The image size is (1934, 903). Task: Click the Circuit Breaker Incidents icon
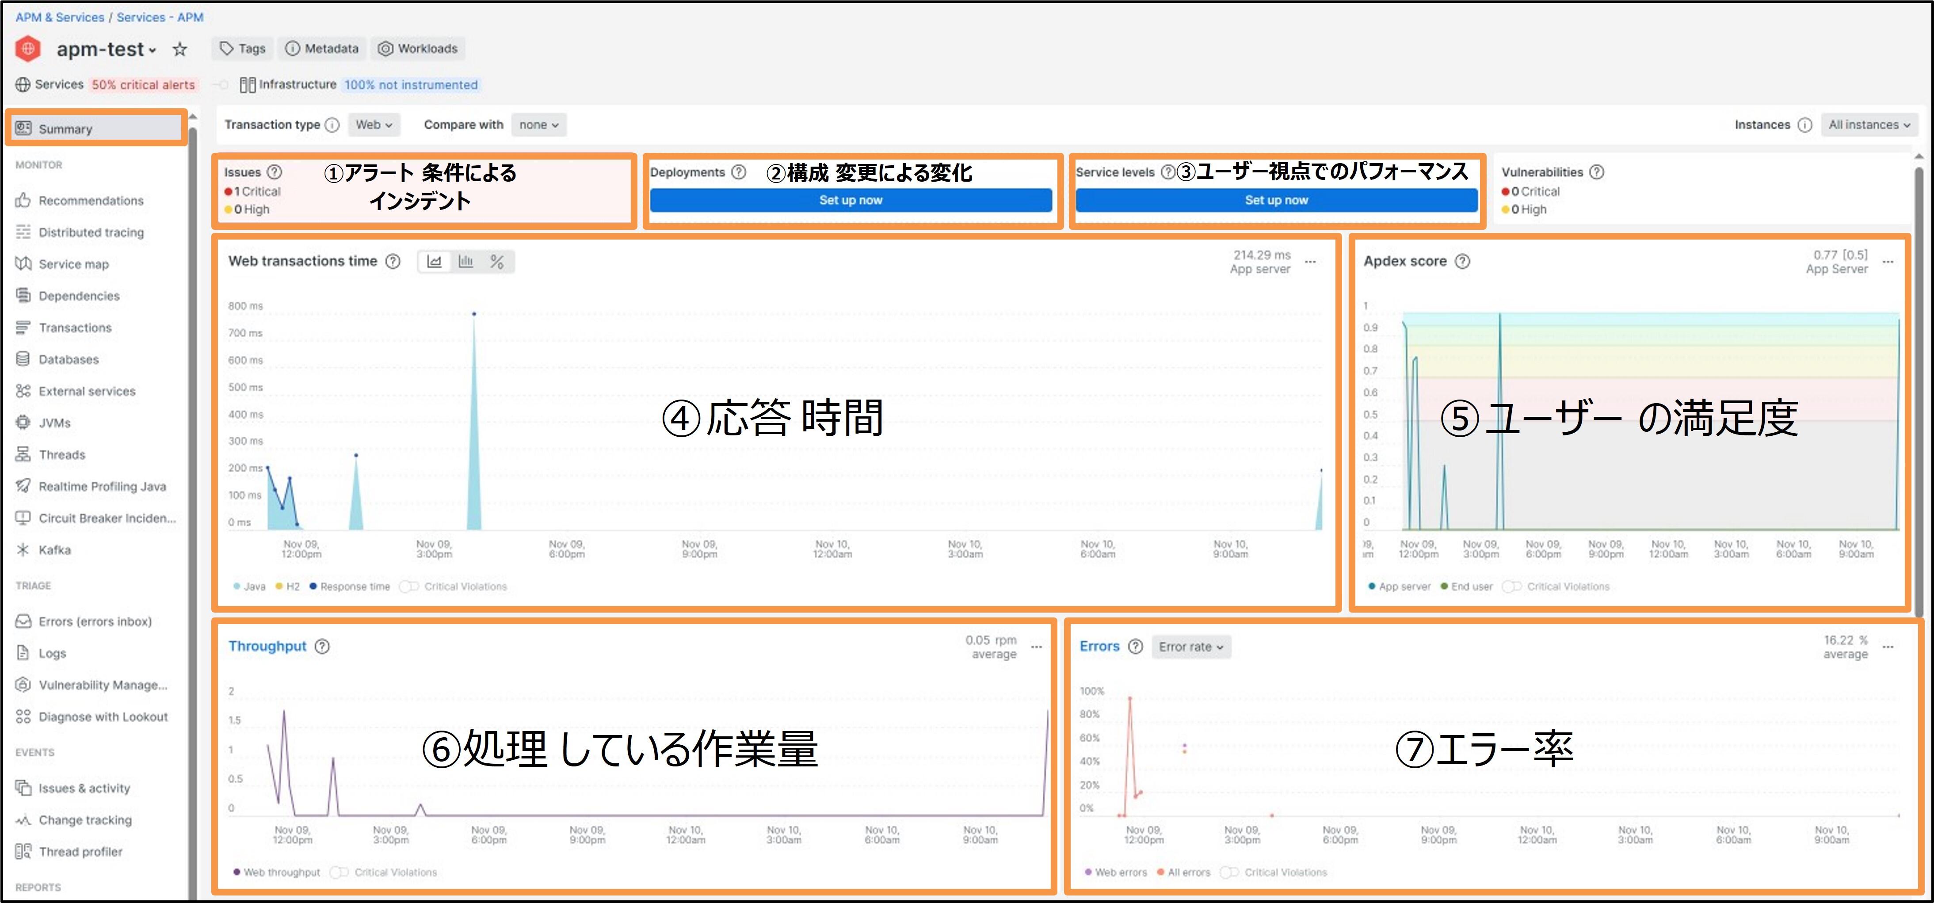tap(23, 518)
